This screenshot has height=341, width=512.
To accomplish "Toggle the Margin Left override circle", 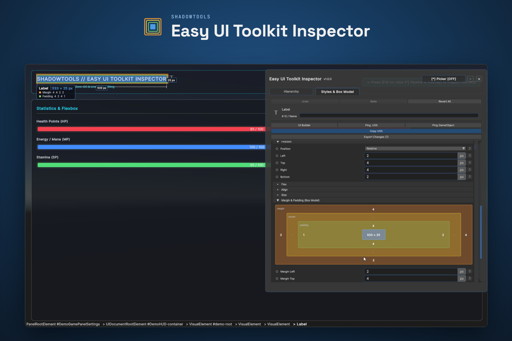I will [277, 271].
